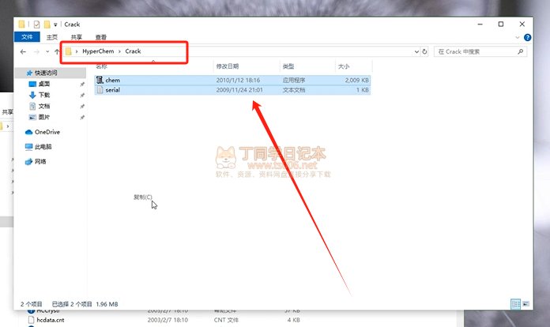550x327 pixels.
Task: Choose 复制(C) from the menu
Action: point(143,197)
